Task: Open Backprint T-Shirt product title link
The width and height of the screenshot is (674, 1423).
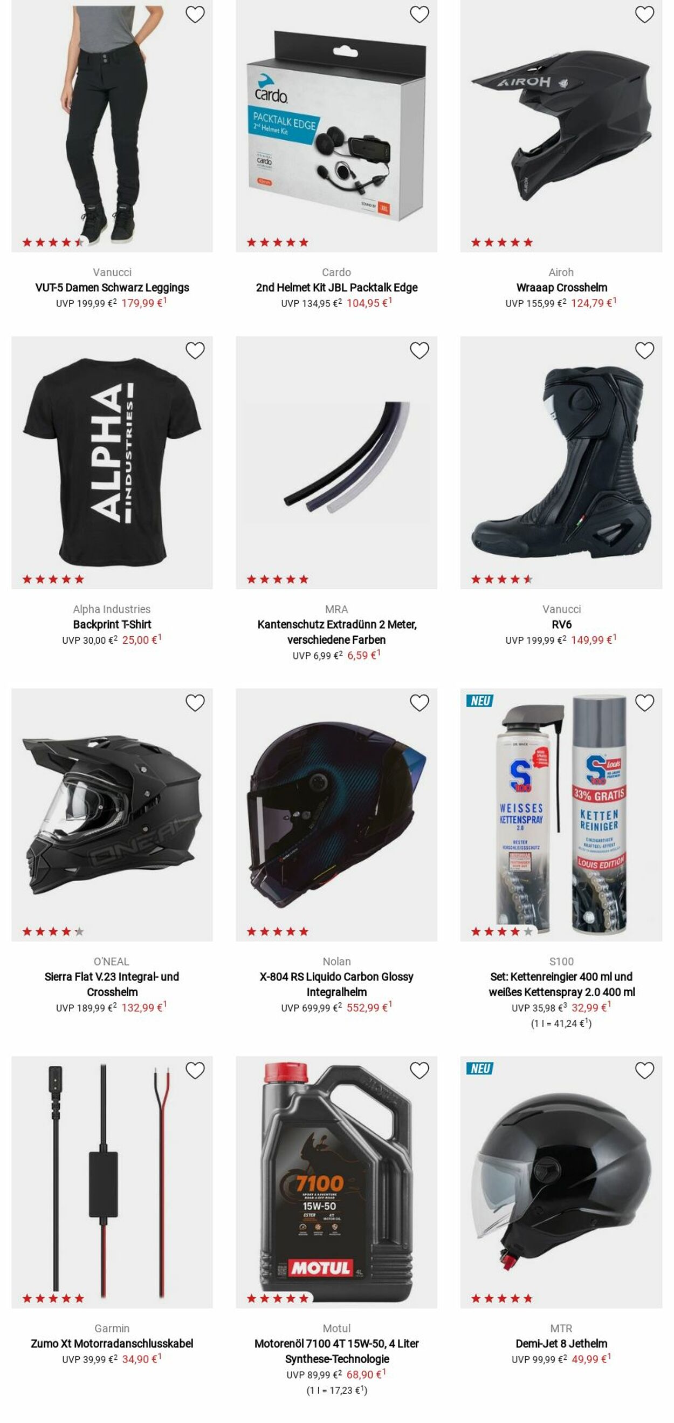Action: pos(112,625)
